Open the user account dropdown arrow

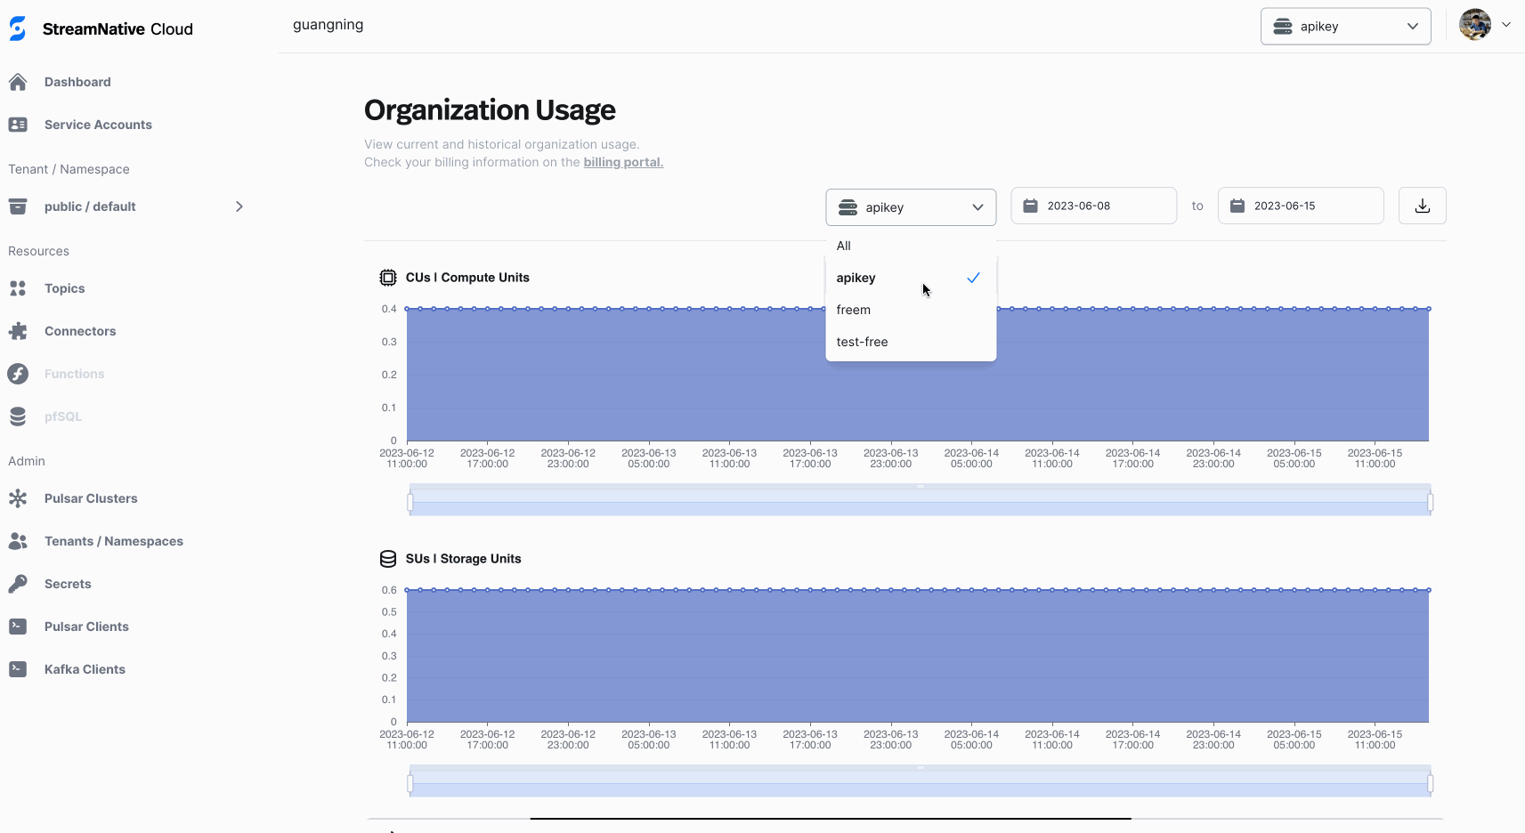1506,24
